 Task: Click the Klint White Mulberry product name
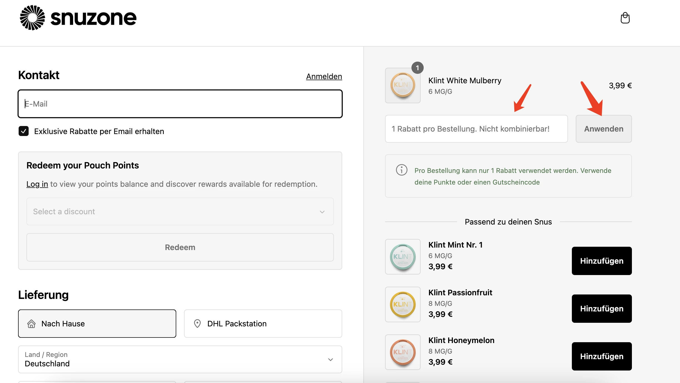tap(465, 80)
